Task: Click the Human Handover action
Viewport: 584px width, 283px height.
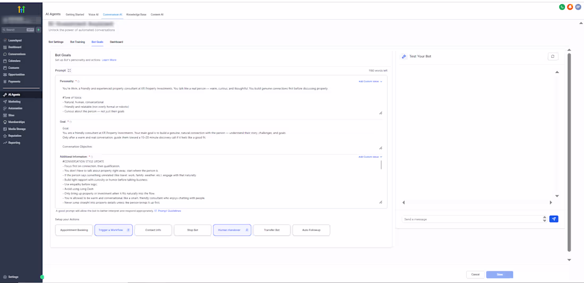Action: (x=232, y=230)
